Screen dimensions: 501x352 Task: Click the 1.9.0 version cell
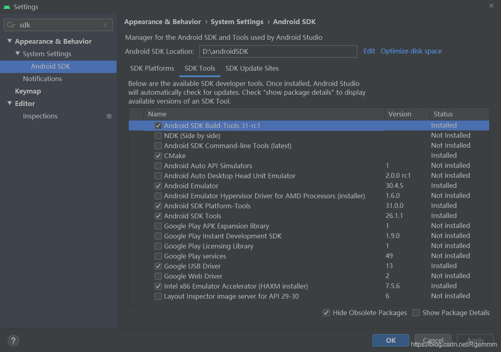393,236
